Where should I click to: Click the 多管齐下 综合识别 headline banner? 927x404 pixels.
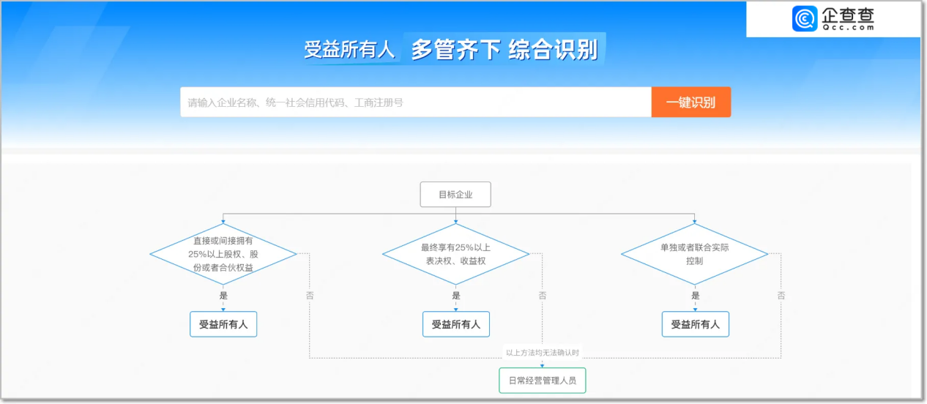coord(505,50)
